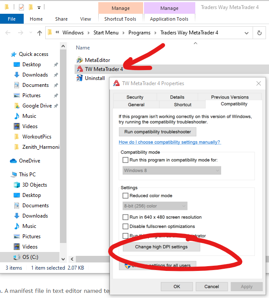
Task: Open the WorkoutPics folder
Action: point(33,136)
